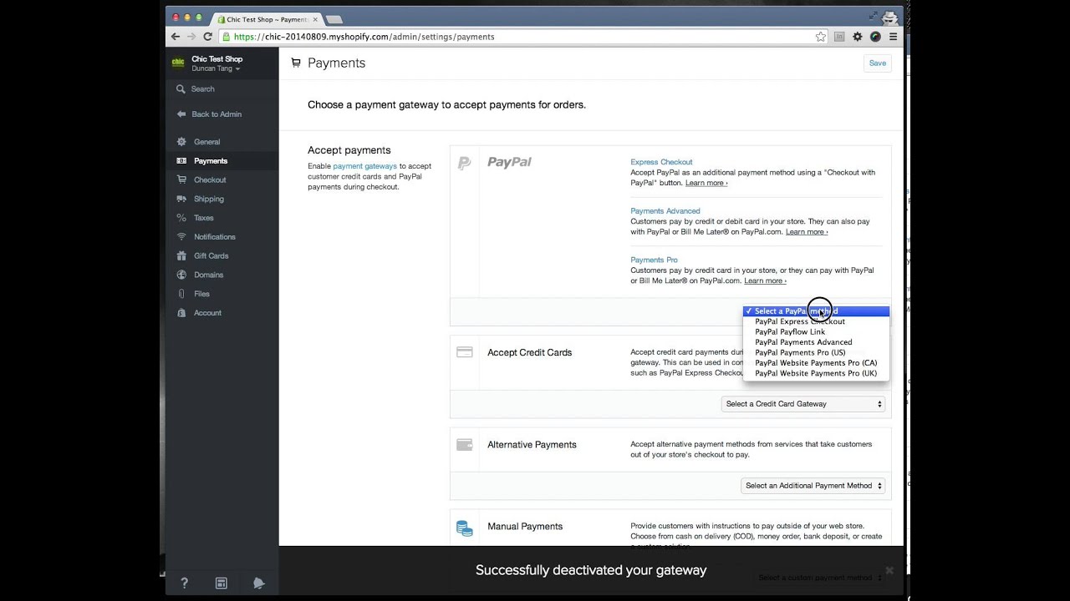The height and width of the screenshot is (601, 1070).
Task: Select PayPal Payflow Link option
Action: tap(816, 332)
